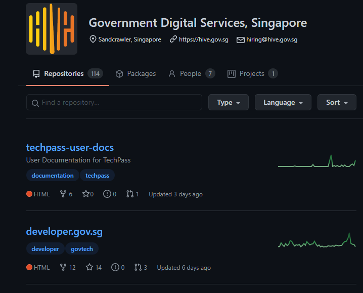363x293 pixels.
Task: Click the Repositories book icon
Action: [36, 74]
